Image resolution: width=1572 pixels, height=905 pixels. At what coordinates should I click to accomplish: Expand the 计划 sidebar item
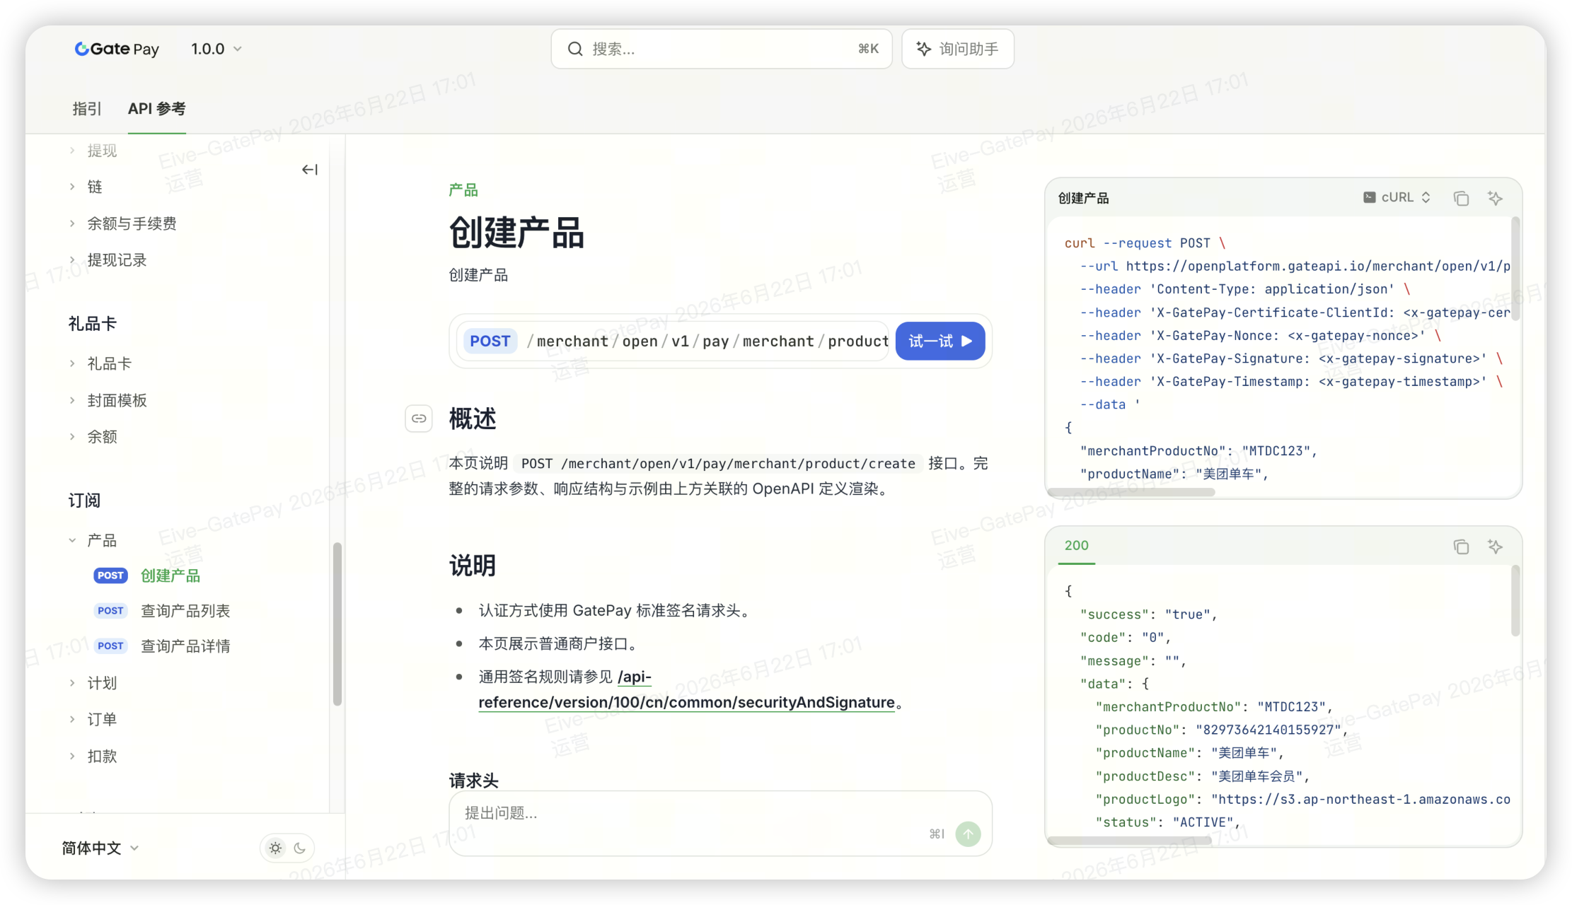[x=102, y=683]
